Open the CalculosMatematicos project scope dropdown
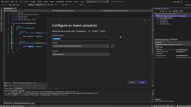 click(28, 11)
